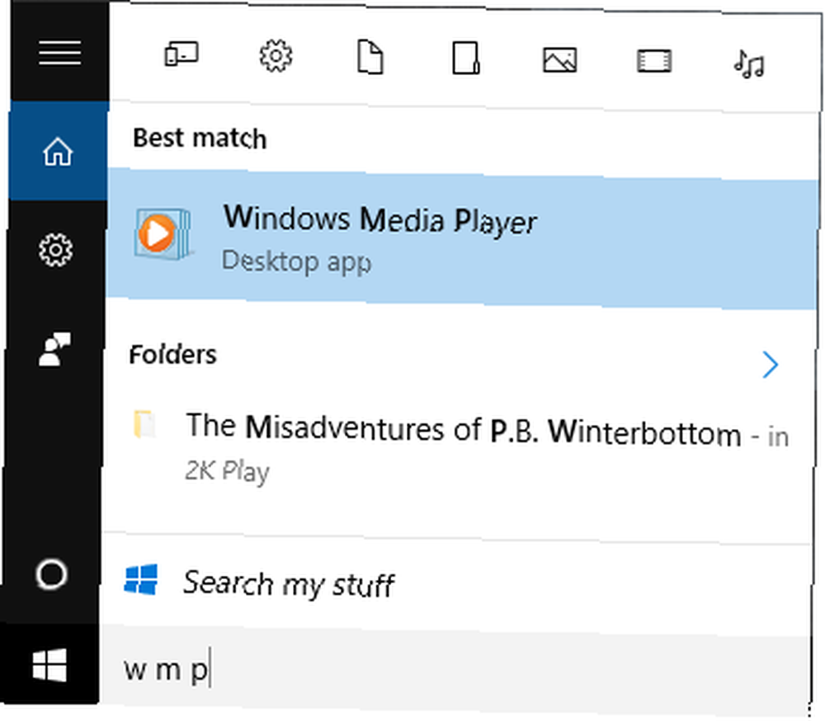Filter results by music icon
The width and height of the screenshot is (825, 721).
click(x=749, y=64)
